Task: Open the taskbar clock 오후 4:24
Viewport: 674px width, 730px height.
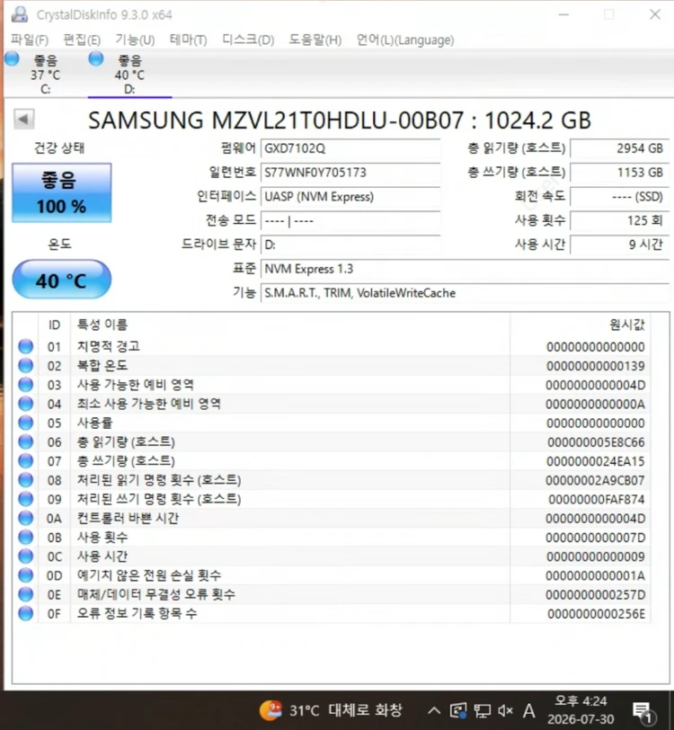Action: click(x=581, y=710)
